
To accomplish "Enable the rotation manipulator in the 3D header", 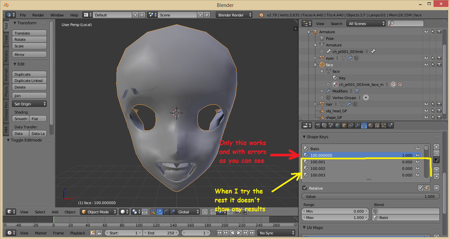I will pyautogui.click(x=166, y=212).
